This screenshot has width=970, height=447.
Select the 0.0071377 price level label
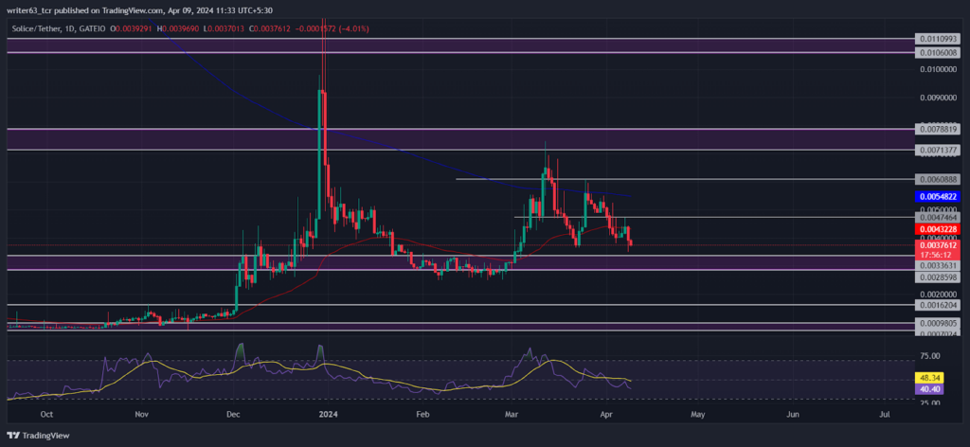[x=938, y=150]
